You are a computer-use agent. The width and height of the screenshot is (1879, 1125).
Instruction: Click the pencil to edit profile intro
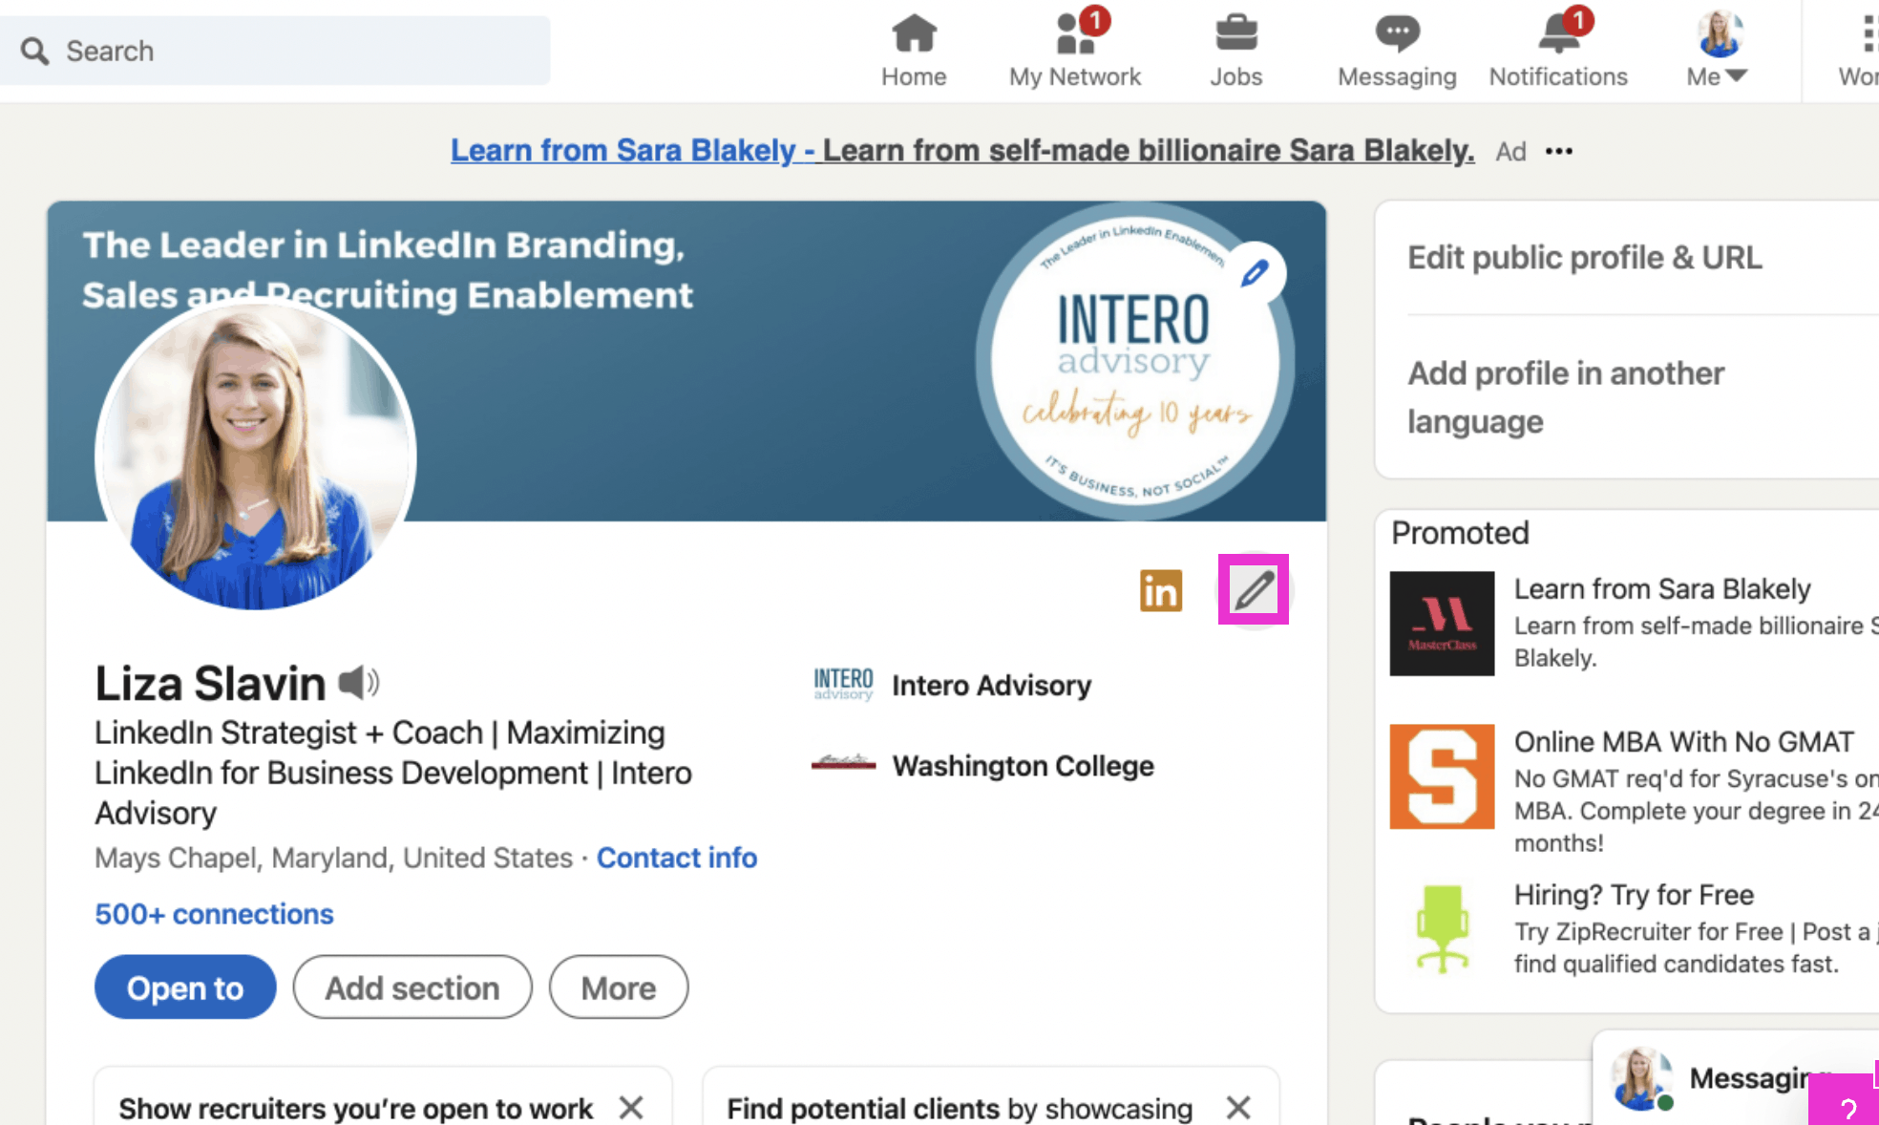click(x=1254, y=589)
